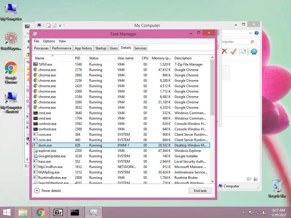Open the My Computer desktop icon
Viewport: 291px width, 218px height.
pos(11,11)
